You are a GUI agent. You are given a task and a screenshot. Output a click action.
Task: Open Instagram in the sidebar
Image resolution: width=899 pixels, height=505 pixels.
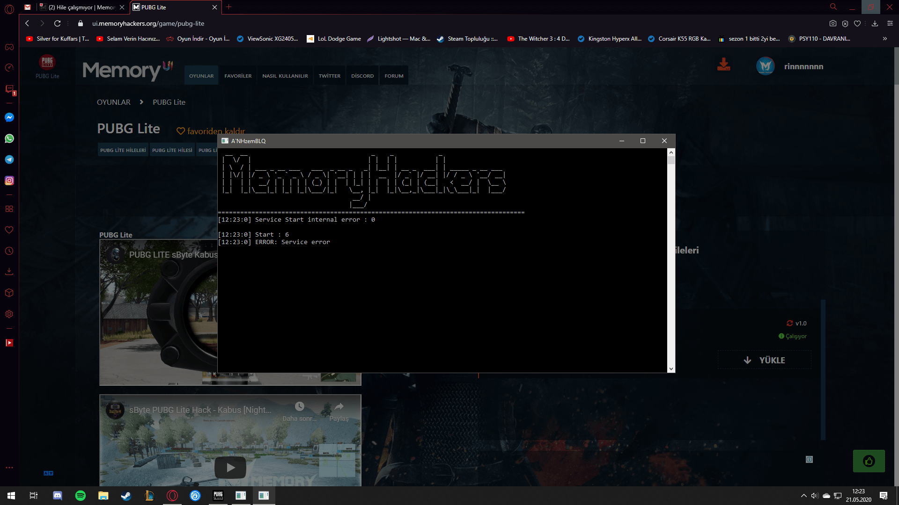9,180
